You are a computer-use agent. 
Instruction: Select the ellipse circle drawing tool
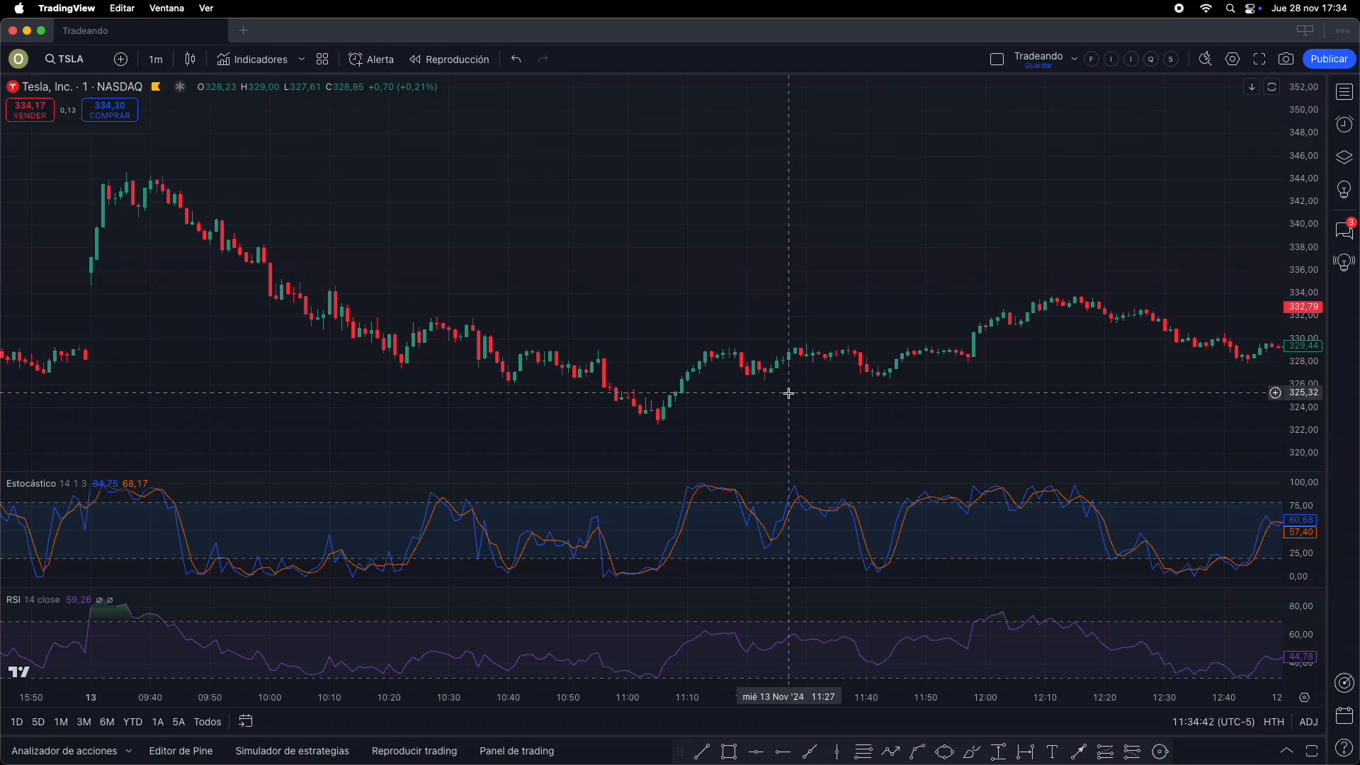pos(944,752)
